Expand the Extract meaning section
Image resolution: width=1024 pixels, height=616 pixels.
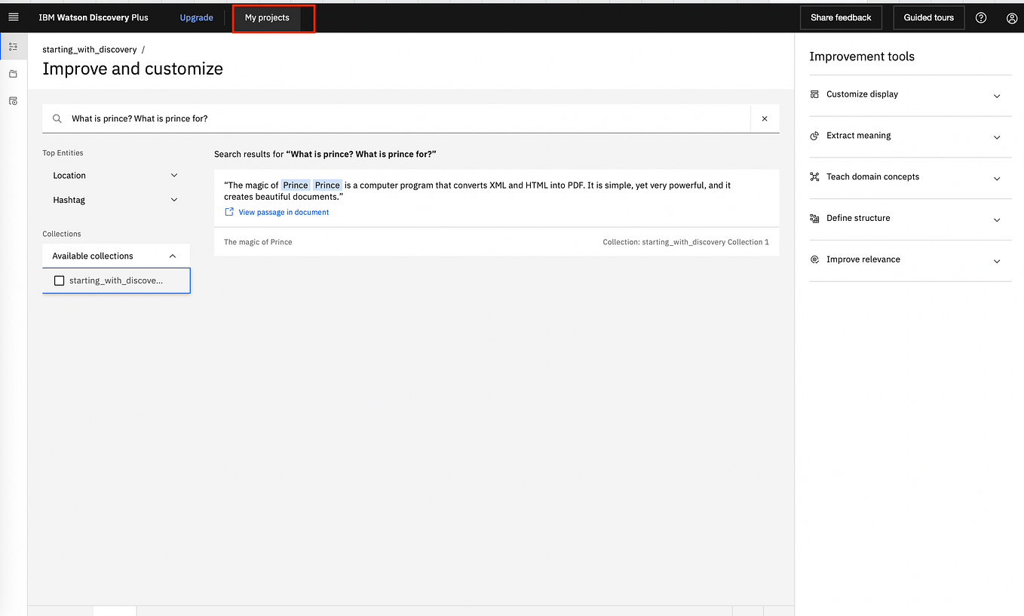[x=910, y=136]
